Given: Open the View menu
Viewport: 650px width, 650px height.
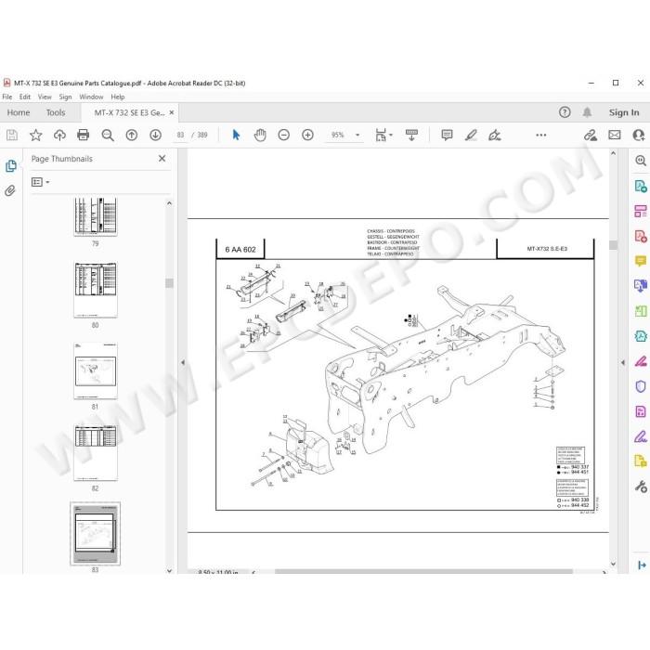Looking at the screenshot, I should (x=45, y=97).
